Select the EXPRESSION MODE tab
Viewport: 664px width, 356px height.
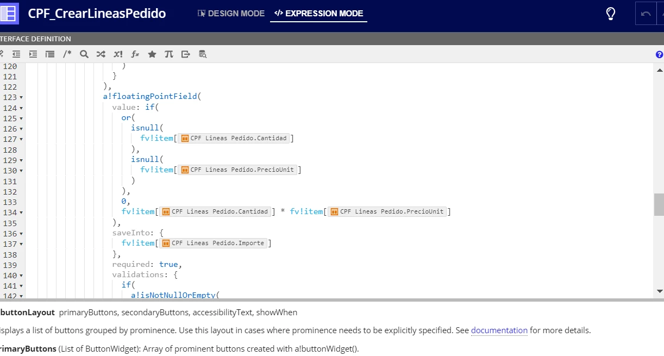318,13
